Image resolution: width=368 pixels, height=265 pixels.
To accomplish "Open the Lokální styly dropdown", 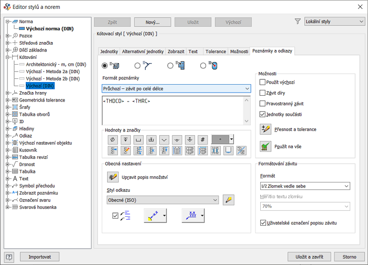I will [334, 22].
